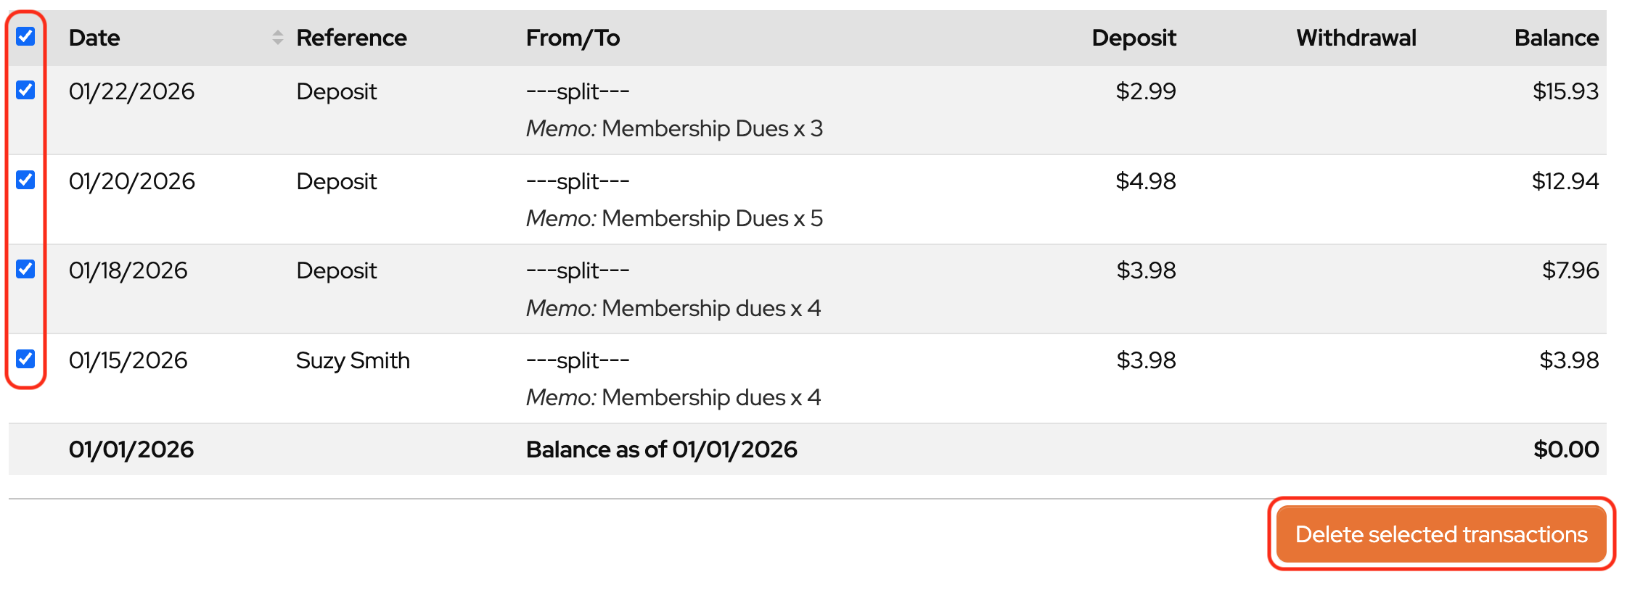This screenshot has height=593, width=1627.
Task: Toggle the 01/18/2026 transaction checkbox
Action: coord(25,269)
